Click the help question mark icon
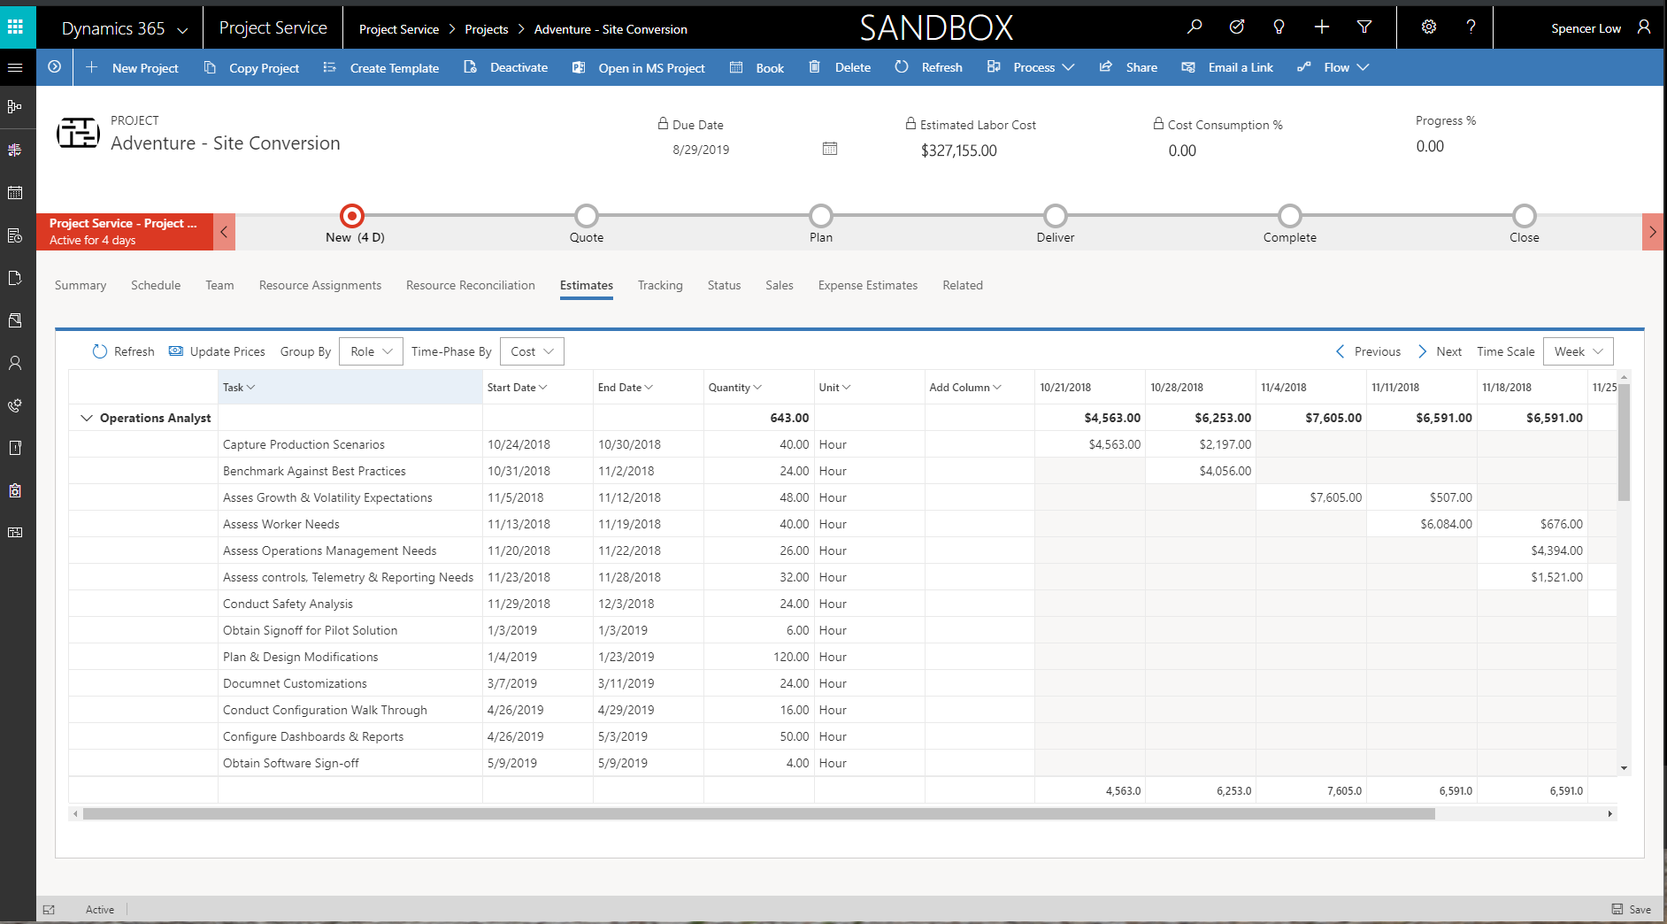The height and width of the screenshot is (924, 1667). coord(1471,27)
